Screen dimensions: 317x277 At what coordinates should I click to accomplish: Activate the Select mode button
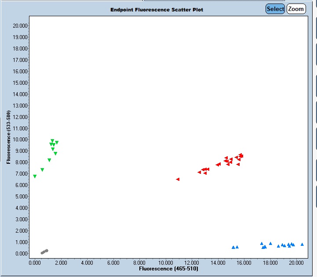point(275,9)
